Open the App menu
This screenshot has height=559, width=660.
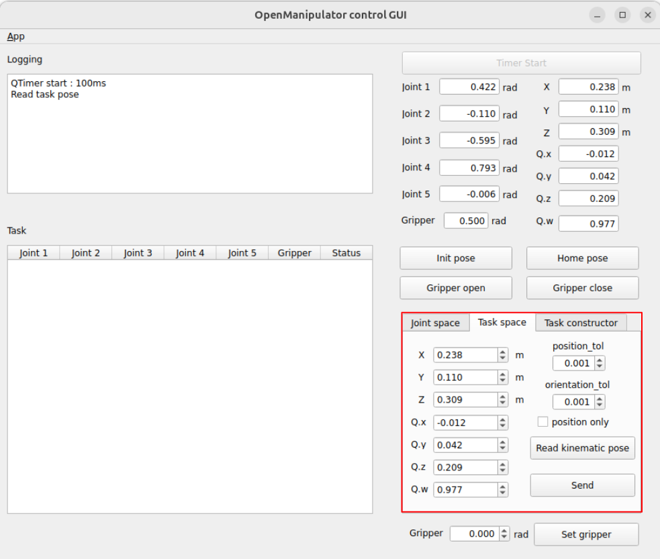coord(16,36)
